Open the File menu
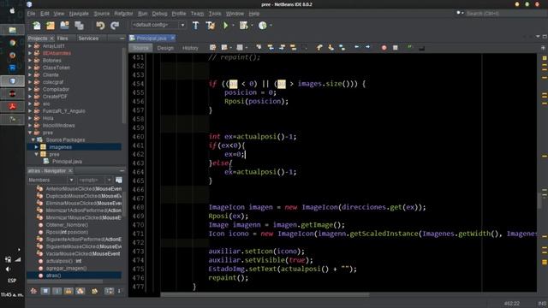Screen dimensions: 548x308 point(31,14)
